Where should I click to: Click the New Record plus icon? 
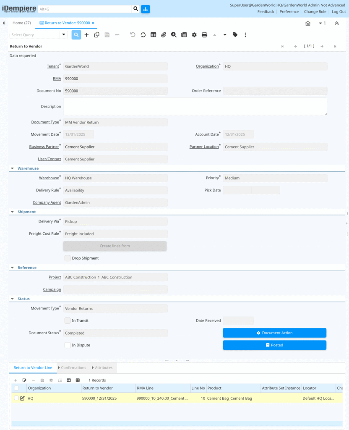(86, 35)
